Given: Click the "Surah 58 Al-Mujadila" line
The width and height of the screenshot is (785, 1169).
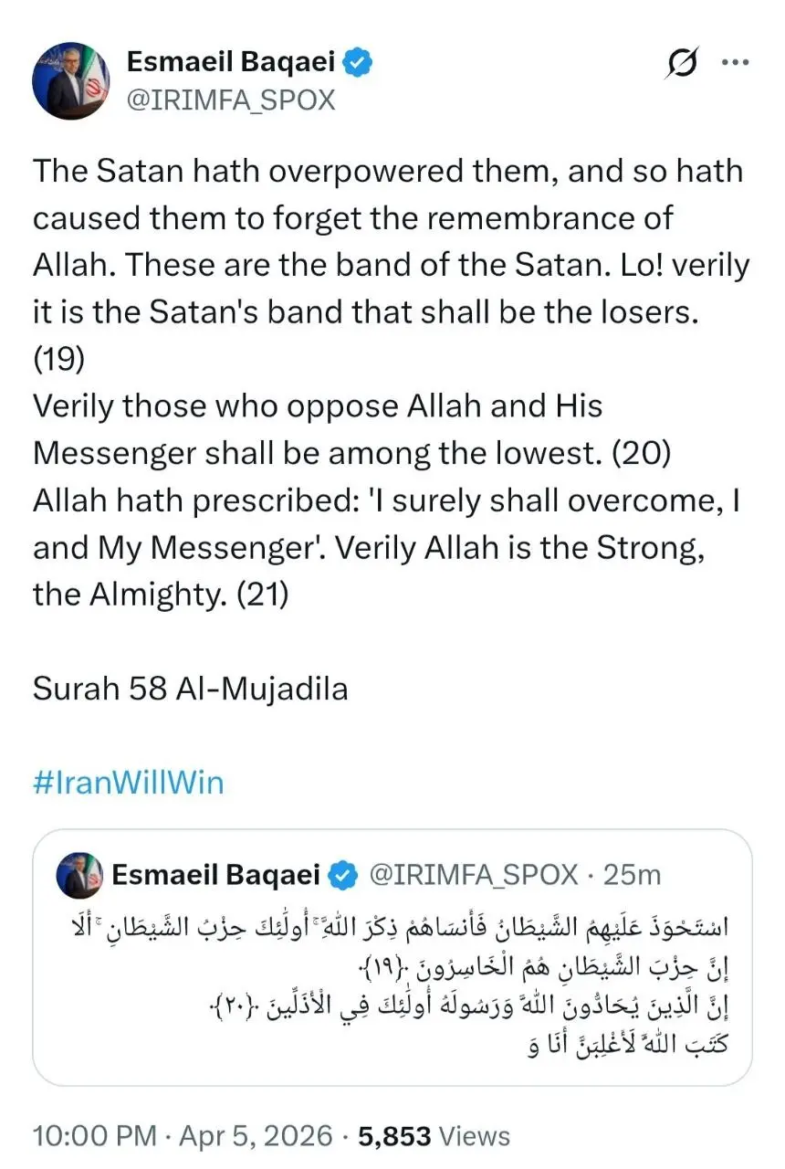Looking at the screenshot, I should 190,689.
